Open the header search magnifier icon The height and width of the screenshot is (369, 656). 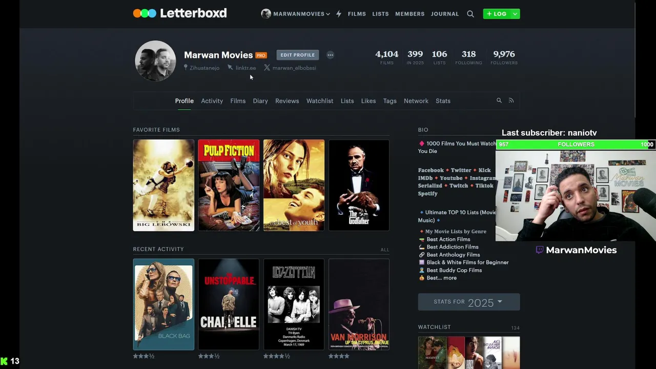(470, 14)
